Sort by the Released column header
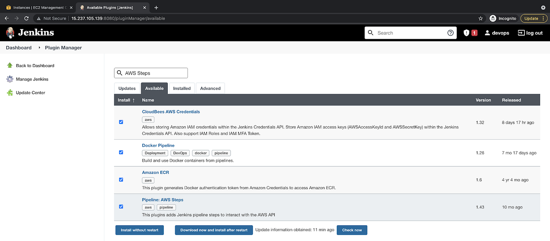The width and height of the screenshot is (550, 241). click(511, 100)
